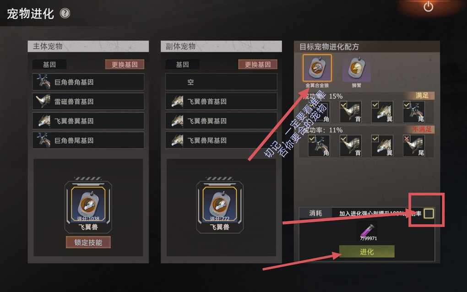Screen dimensions: 467x292
Task: Click the checkmark on 尾 in the 15% row
Action: [407, 105]
